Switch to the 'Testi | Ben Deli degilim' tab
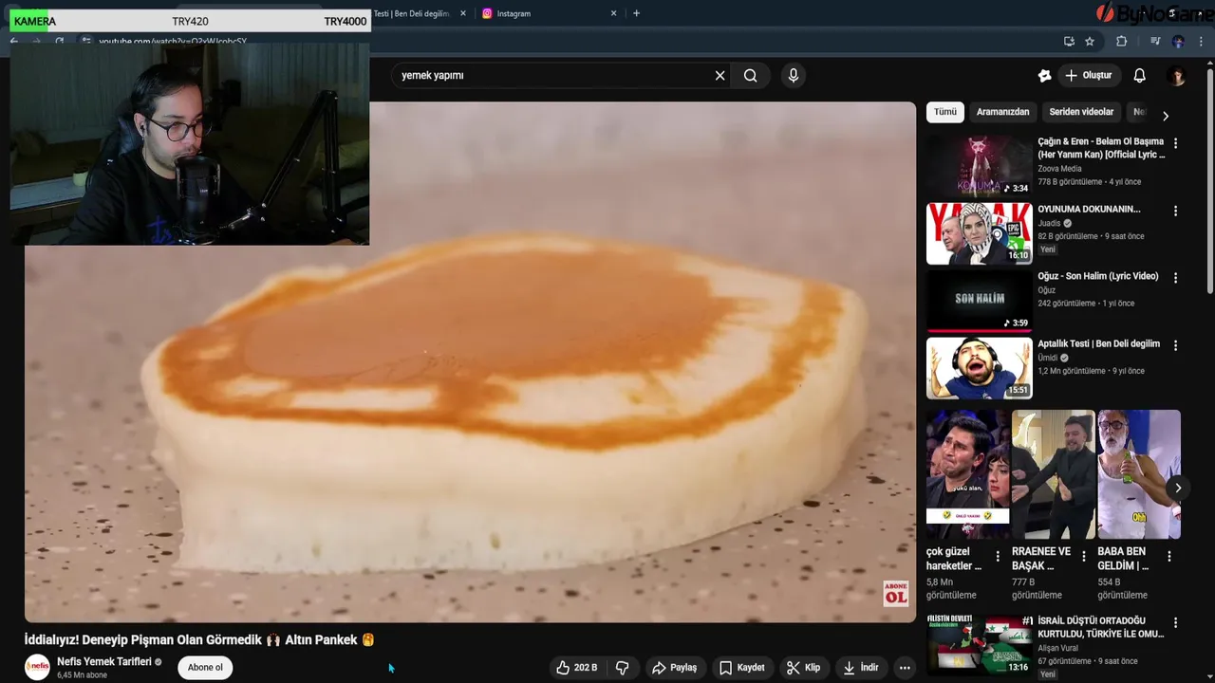The height and width of the screenshot is (683, 1215). [x=411, y=13]
